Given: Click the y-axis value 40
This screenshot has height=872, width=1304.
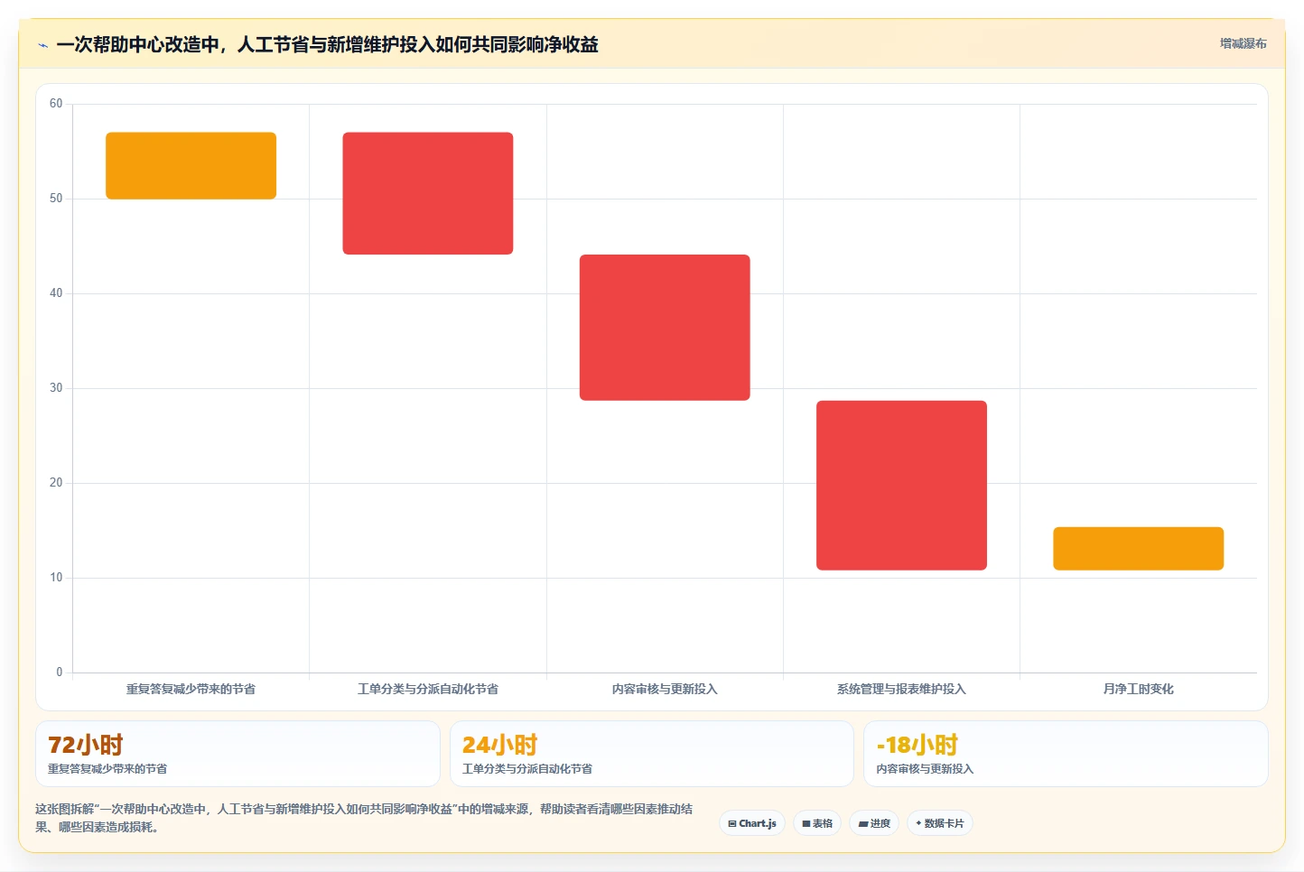Looking at the screenshot, I should tap(56, 293).
